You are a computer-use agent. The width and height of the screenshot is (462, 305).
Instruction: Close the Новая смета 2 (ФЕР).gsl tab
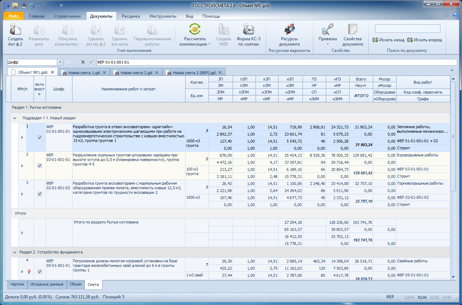click(220, 72)
